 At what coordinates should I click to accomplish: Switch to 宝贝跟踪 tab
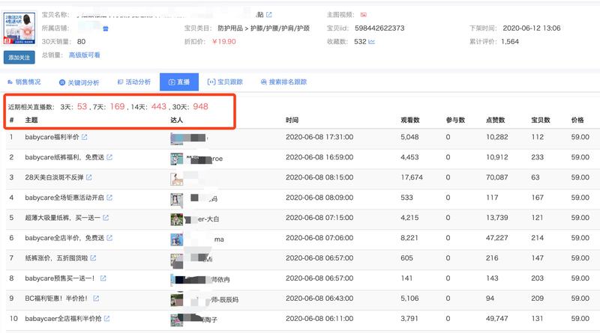pos(225,82)
